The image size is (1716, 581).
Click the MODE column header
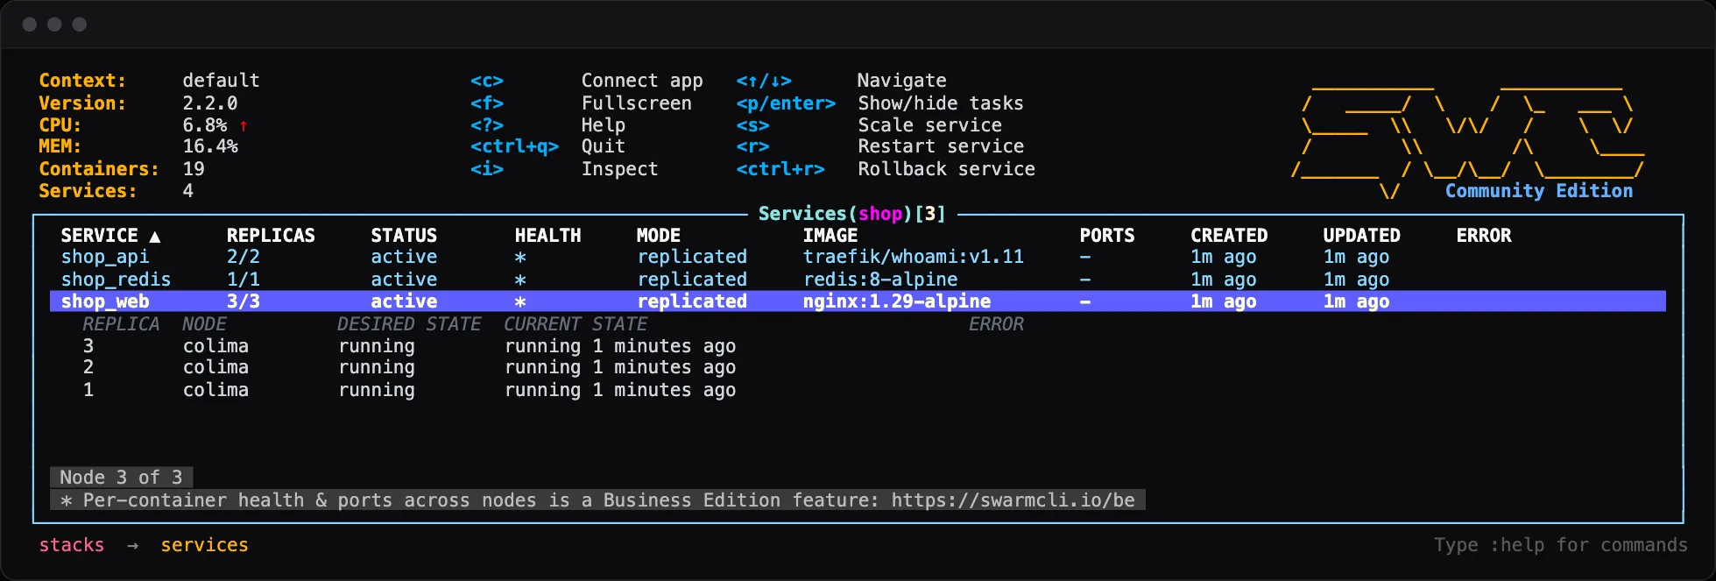pyautogui.click(x=659, y=236)
